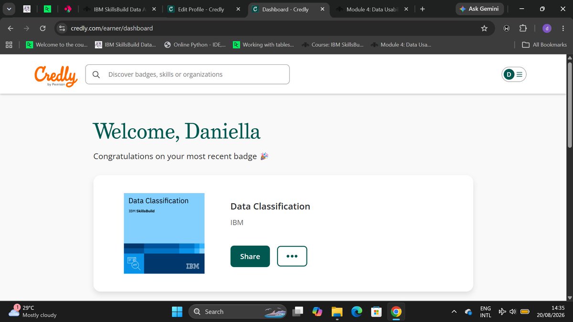Switch to the pink pinned tab
This screenshot has width=573, height=322.
[68, 9]
